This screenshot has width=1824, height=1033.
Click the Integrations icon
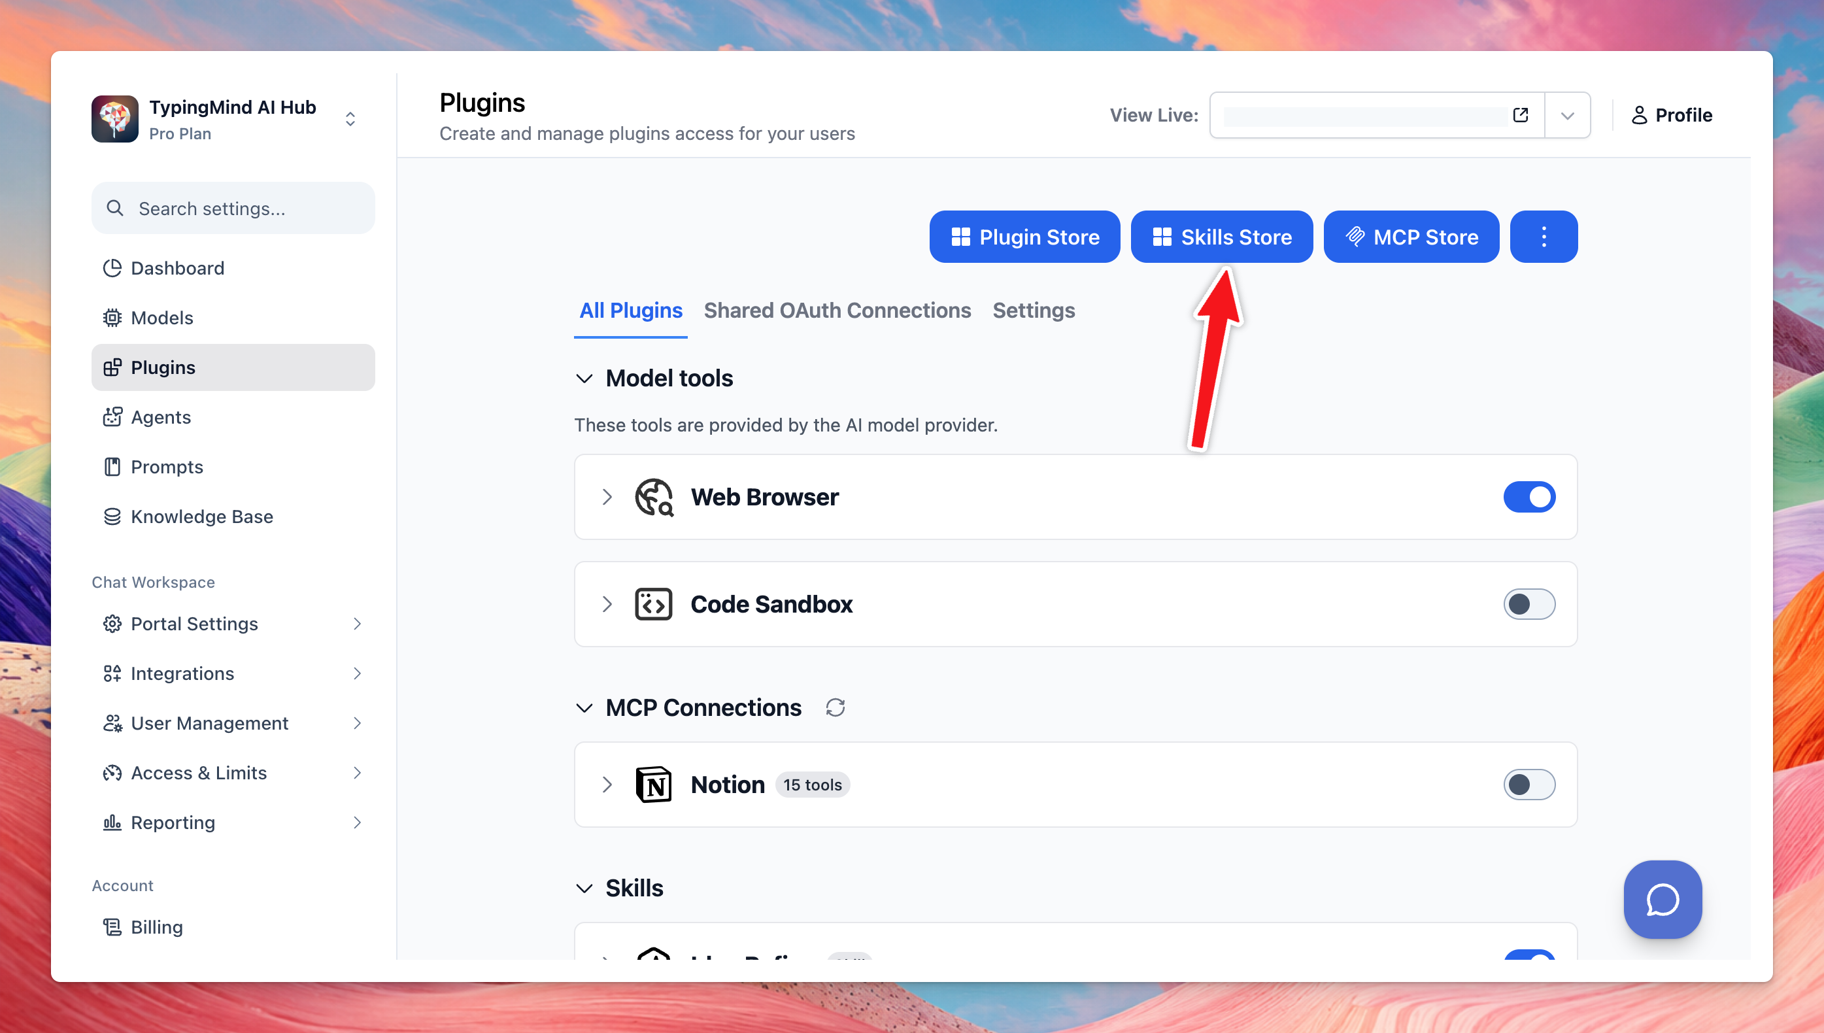click(x=112, y=673)
